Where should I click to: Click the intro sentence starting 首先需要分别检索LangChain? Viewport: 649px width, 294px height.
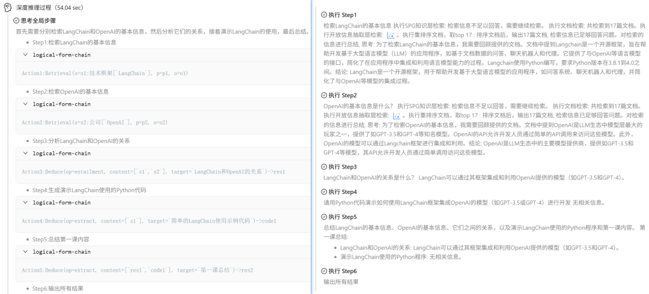point(163,31)
